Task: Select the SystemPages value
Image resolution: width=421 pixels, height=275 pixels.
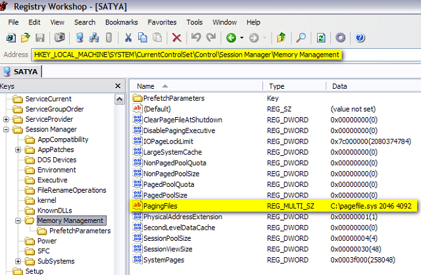Action: [x=164, y=260]
